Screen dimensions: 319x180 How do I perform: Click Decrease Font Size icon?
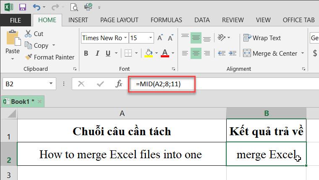170,38
